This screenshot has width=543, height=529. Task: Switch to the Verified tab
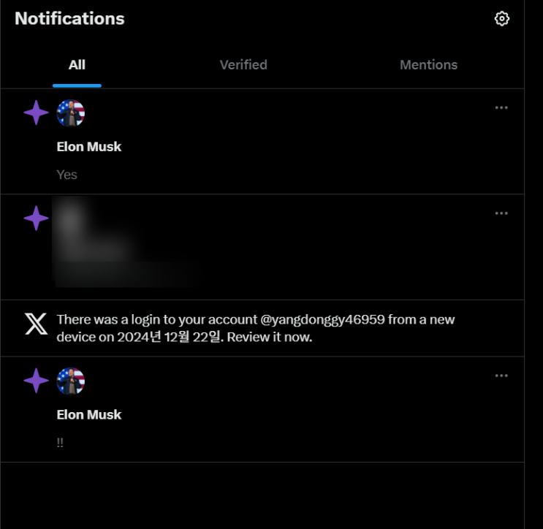coord(243,65)
